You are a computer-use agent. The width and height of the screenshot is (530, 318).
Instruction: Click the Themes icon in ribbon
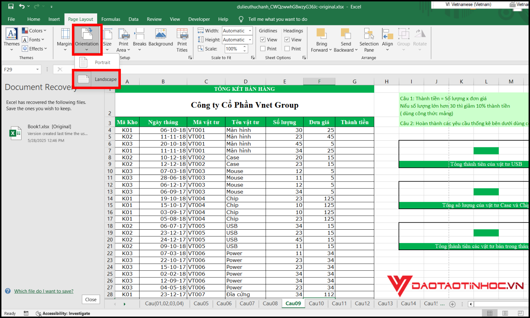(x=12, y=35)
